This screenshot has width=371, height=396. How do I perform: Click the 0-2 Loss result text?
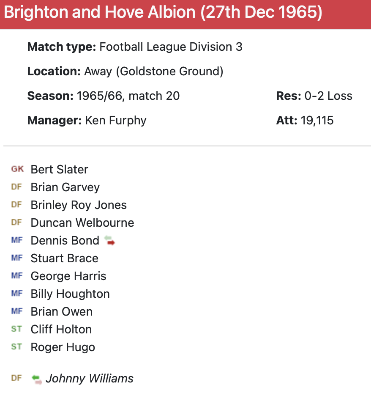click(x=328, y=96)
